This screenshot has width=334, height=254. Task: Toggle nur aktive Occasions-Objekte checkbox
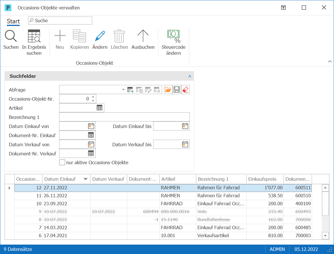pos(62,162)
